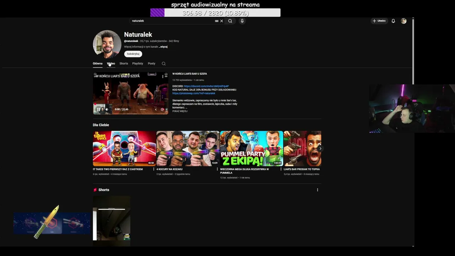Open the account avatar menu
The width and height of the screenshot is (455, 256).
click(403, 21)
